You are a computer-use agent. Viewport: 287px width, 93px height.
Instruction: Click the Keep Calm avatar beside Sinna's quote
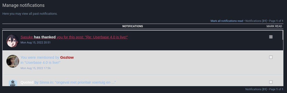13,83
